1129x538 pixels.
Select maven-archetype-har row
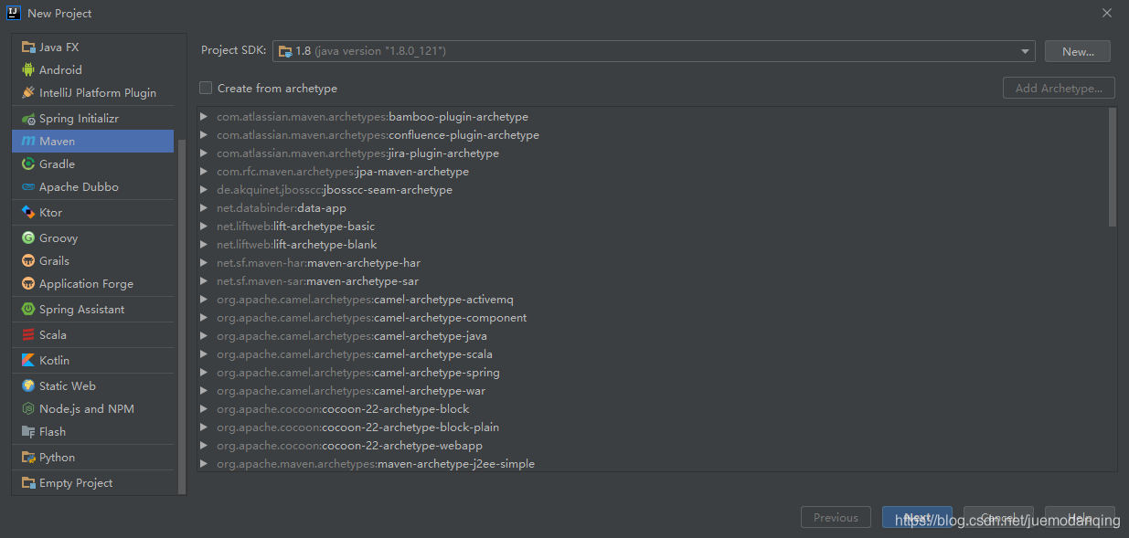(x=653, y=263)
